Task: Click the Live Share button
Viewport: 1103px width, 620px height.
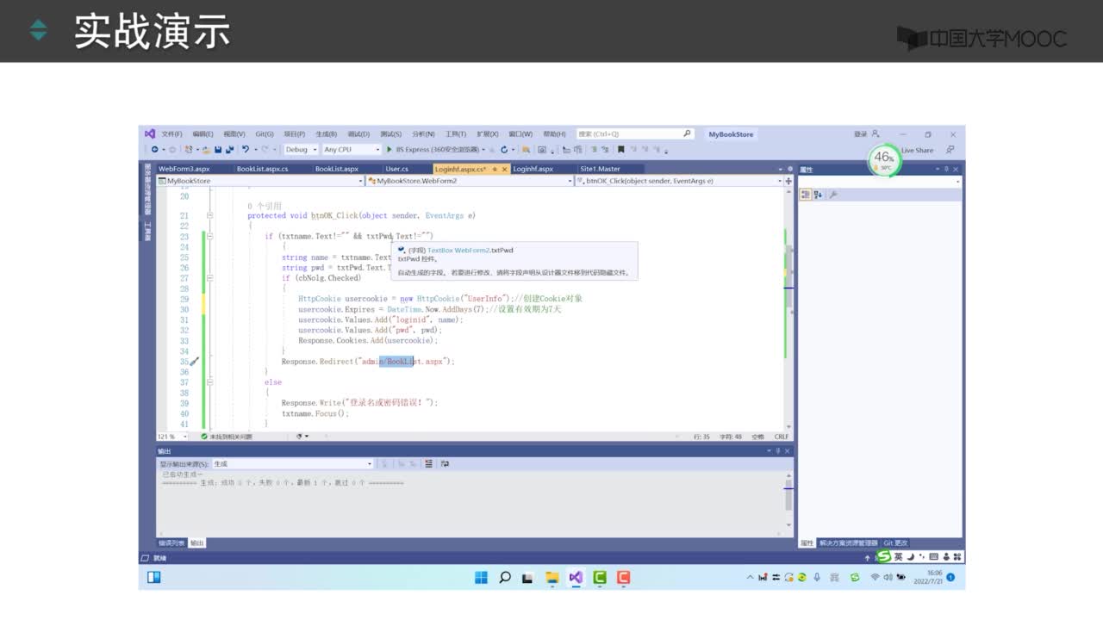Action: [x=917, y=150]
